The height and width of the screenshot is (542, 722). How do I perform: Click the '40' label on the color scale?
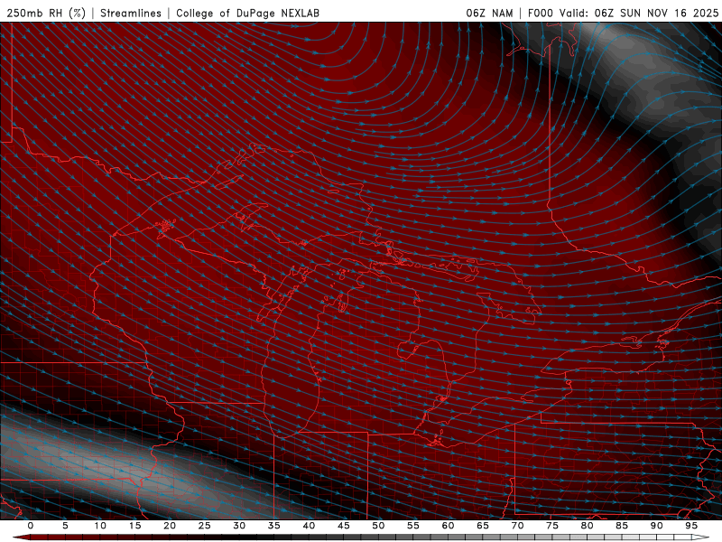(309, 526)
